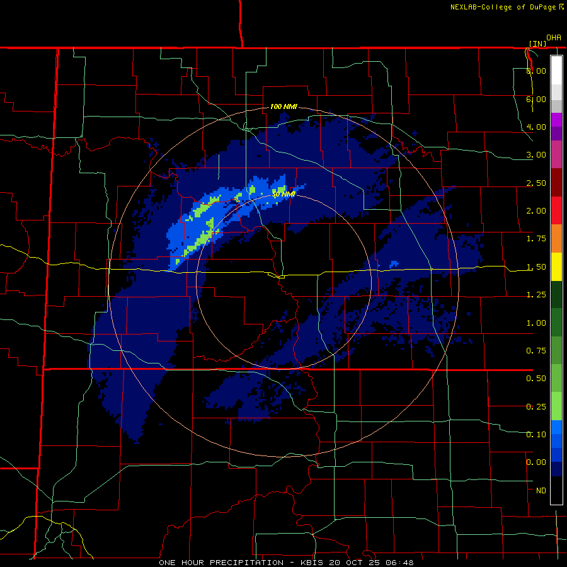The width and height of the screenshot is (567, 567).
Task: Select the navy legend swatch below 0.00
Action: coord(556,469)
